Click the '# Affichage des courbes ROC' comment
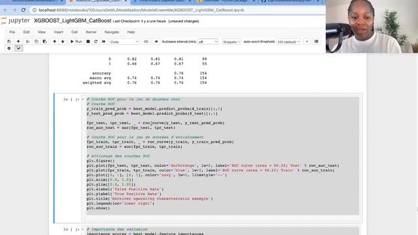The width and height of the screenshot is (418, 235). (118, 156)
